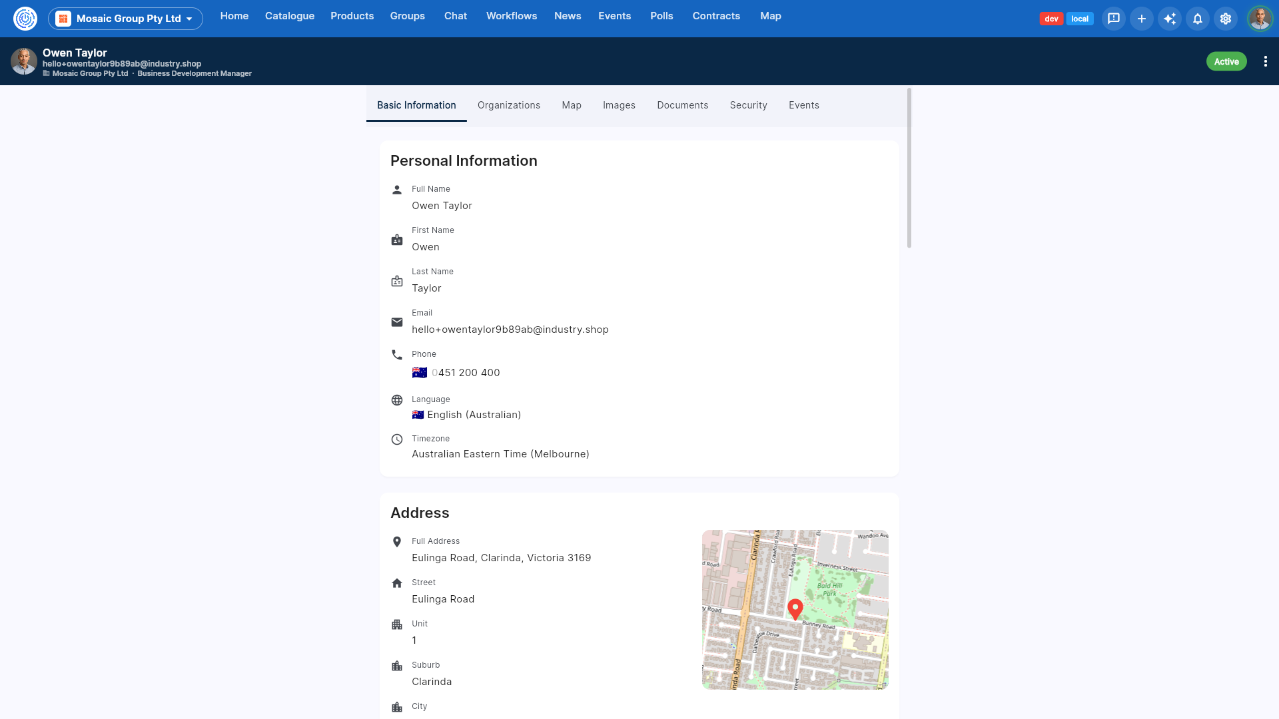The width and height of the screenshot is (1279, 719).
Task: Click the envelope icon beside Email
Action: click(x=397, y=322)
